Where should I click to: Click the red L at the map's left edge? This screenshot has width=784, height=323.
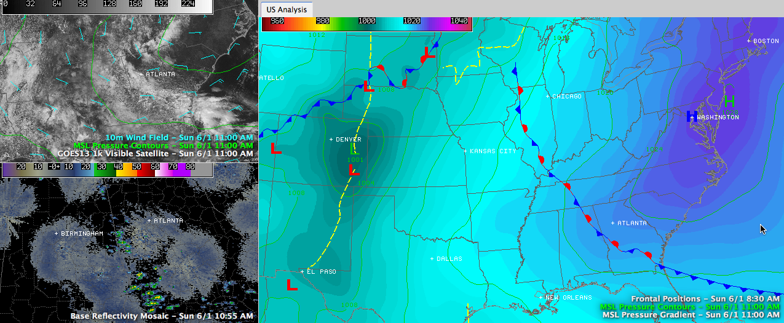(x=275, y=148)
